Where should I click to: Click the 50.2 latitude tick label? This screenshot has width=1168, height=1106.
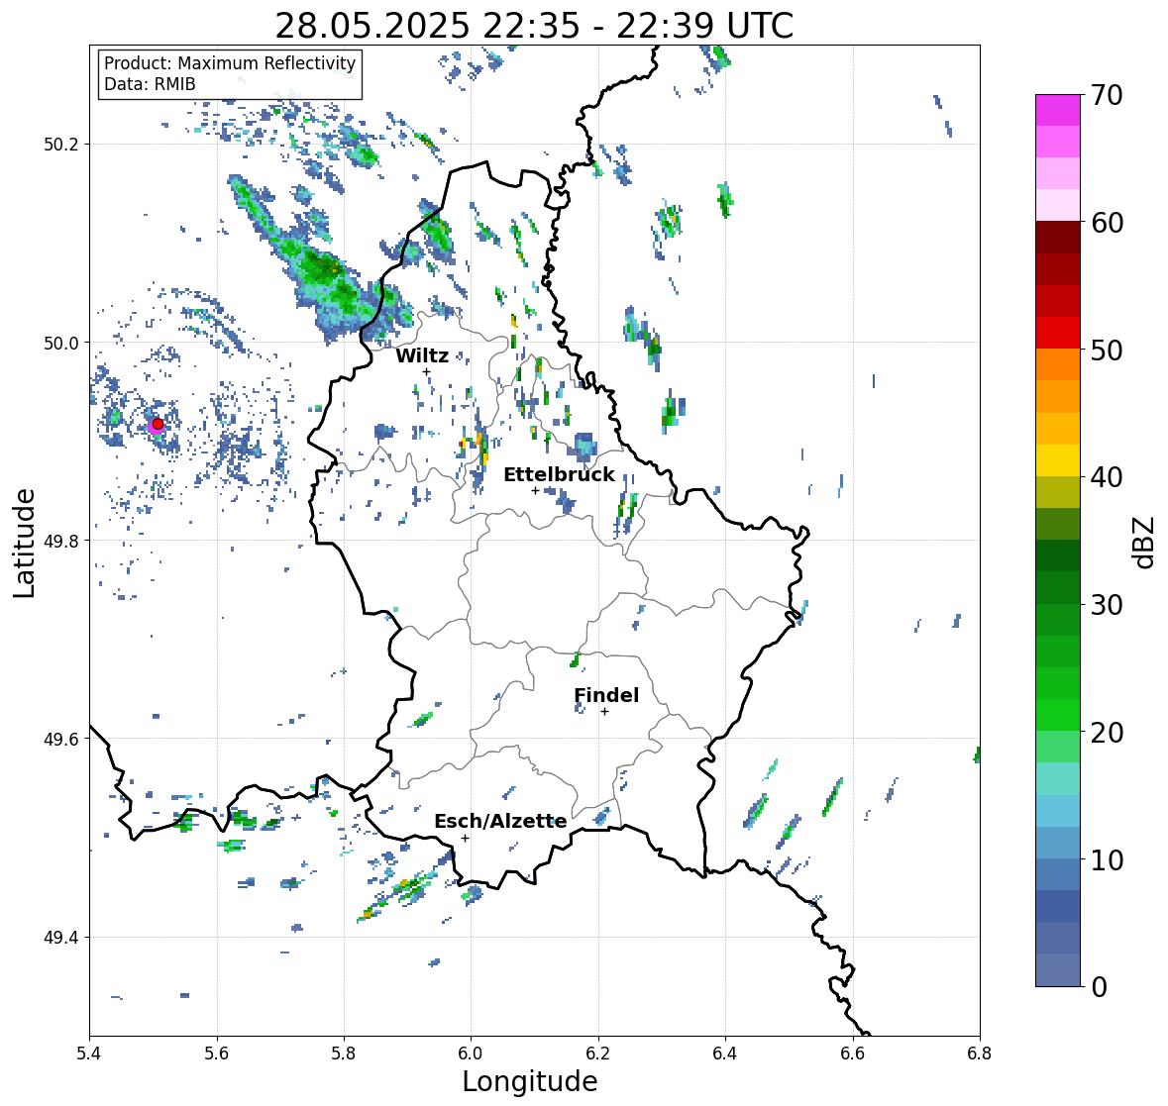(61, 145)
